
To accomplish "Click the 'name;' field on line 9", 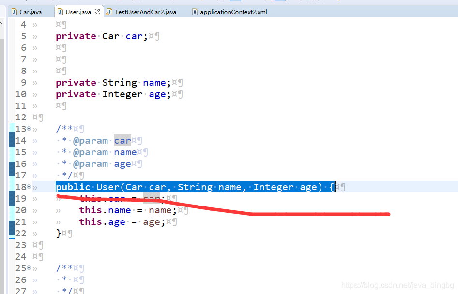I will [157, 83].
